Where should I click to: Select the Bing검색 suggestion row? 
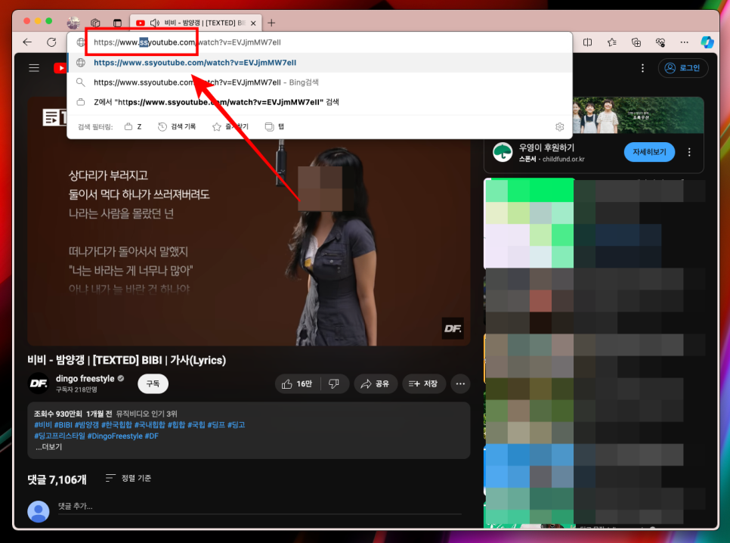coord(320,82)
